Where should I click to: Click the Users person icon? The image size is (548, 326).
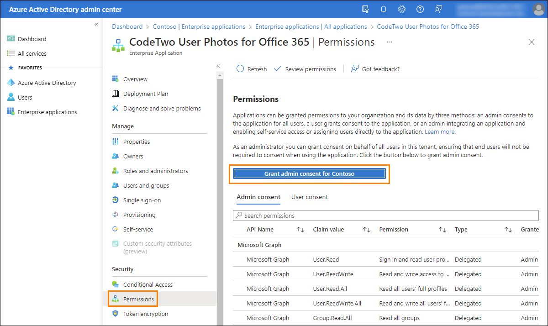click(x=11, y=97)
